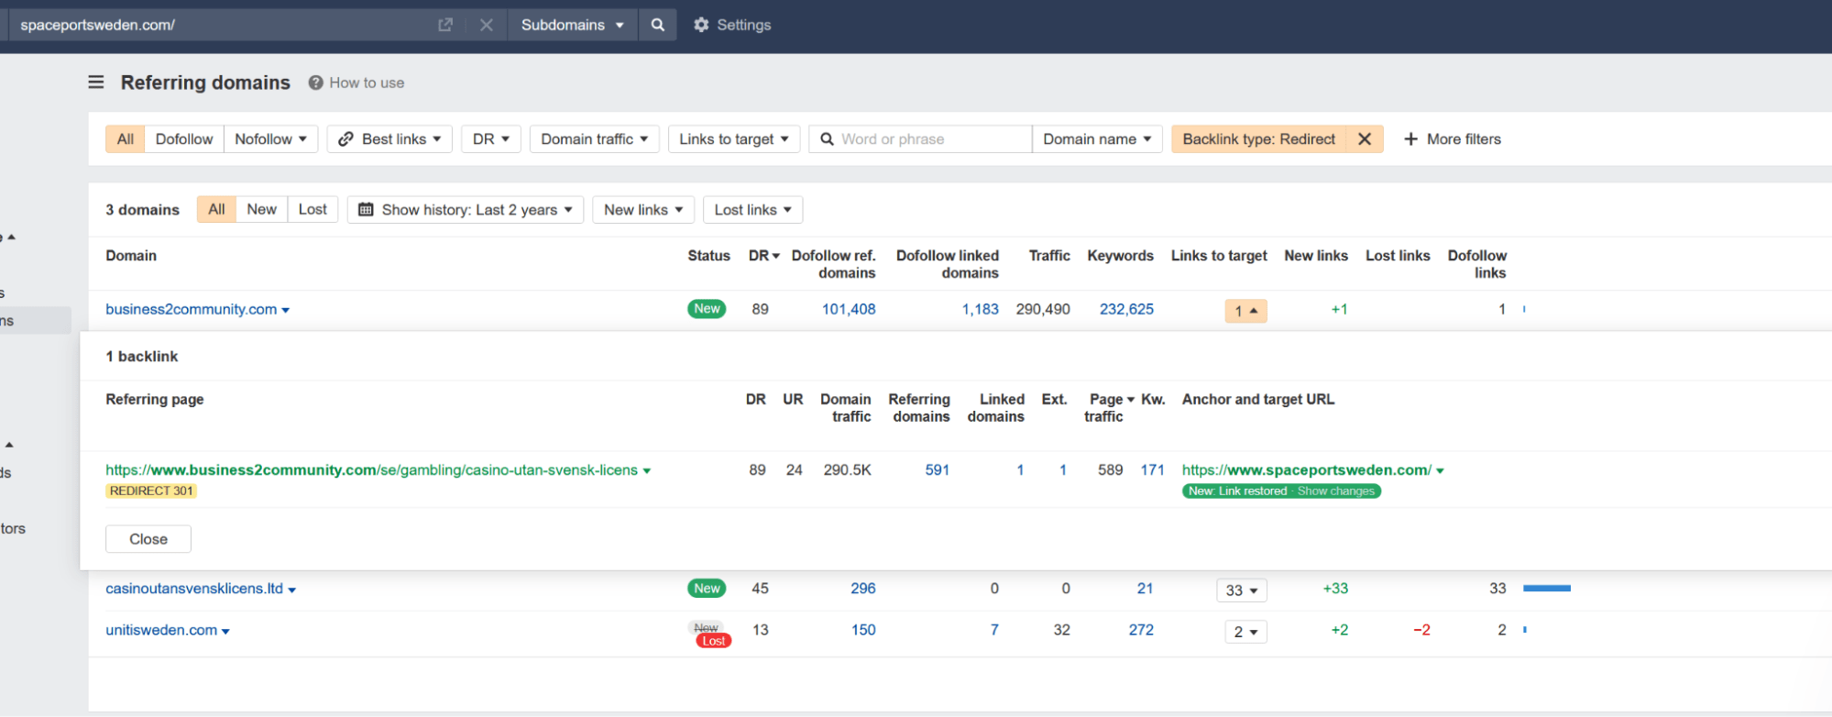The height and width of the screenshot is (717, 1832).
Task: Filter by Dofollow links
Action: 184,139
